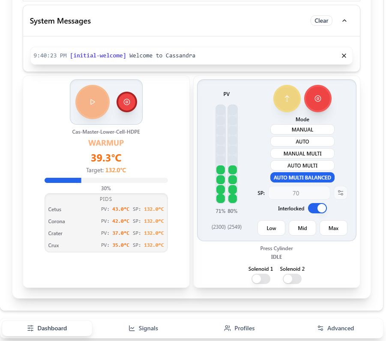The height and width of the screenshot is (341, 386).
Task: Toggle the Interlocked switch
Action: [317, 209]
